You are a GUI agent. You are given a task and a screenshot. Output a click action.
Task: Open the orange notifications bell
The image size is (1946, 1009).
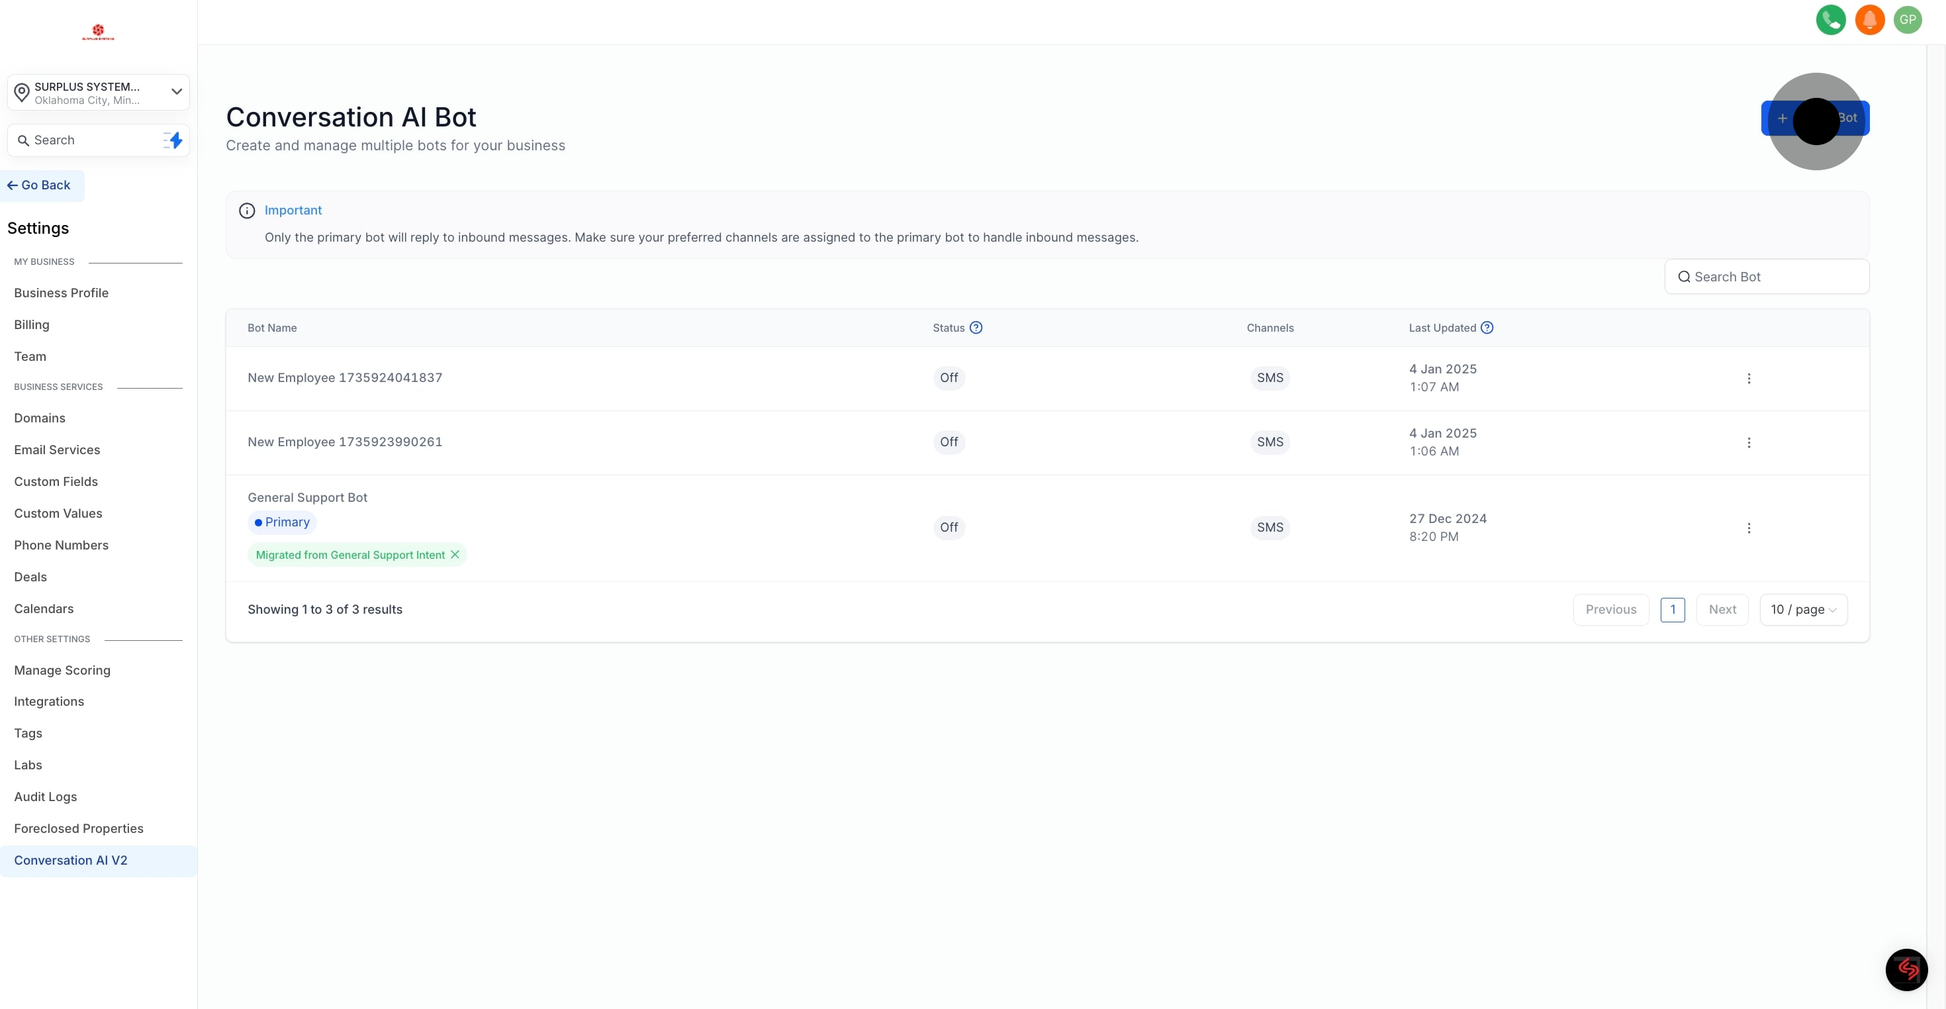tap(1869, 20)
